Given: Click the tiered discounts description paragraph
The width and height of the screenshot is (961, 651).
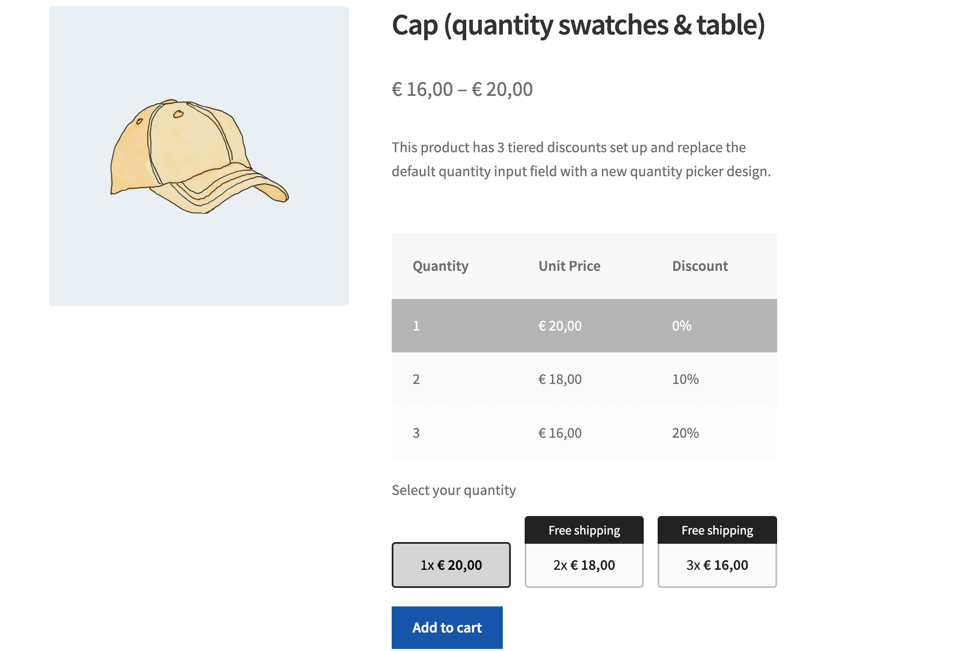Looking at the screenshot, I should pyautogui.click(x=581, y=159).
